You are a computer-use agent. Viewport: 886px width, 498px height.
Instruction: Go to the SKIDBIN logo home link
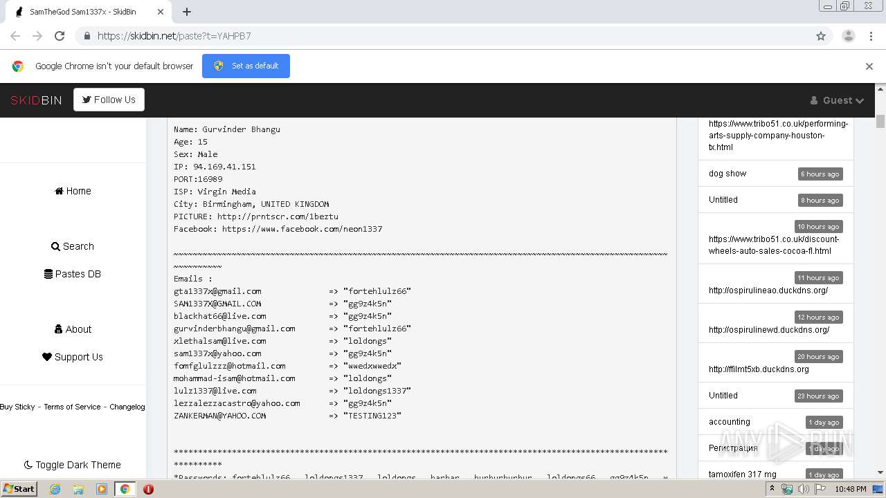36,100
